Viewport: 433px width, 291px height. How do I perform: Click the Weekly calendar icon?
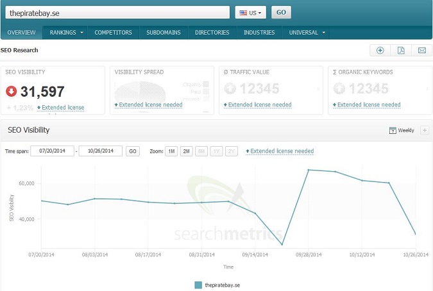(x=393, y=131)
